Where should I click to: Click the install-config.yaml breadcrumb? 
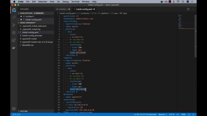(68, 13)
